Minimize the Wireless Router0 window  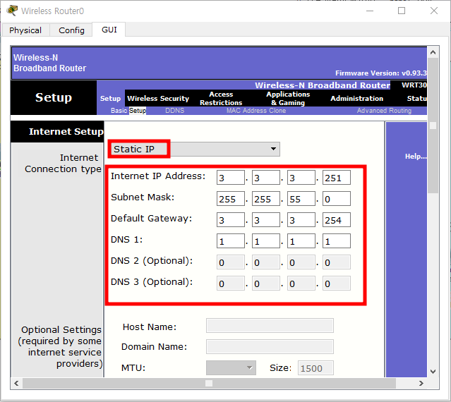(370, 11)
